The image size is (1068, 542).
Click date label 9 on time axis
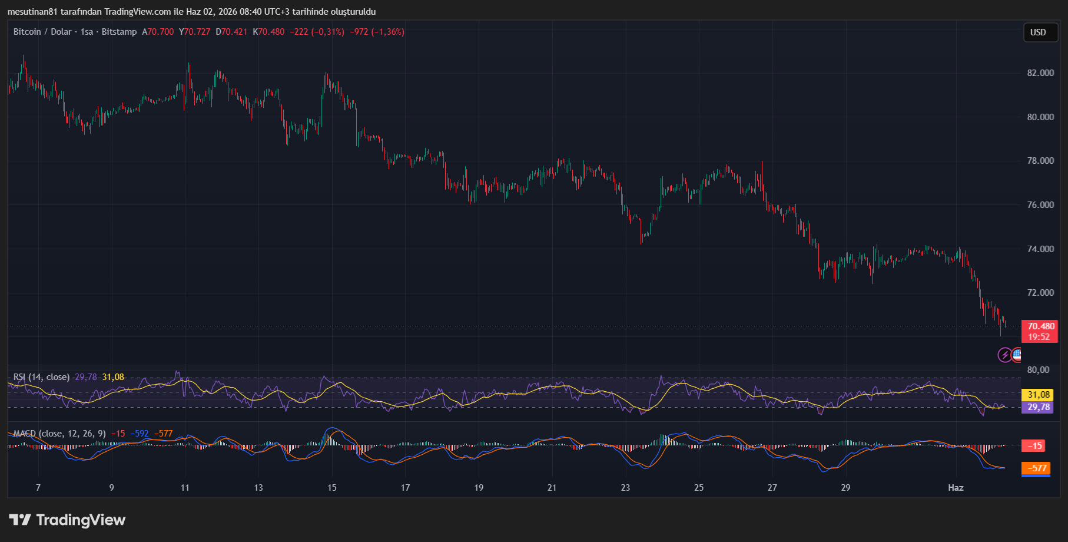pyautogui.click(x=112, y=488)
